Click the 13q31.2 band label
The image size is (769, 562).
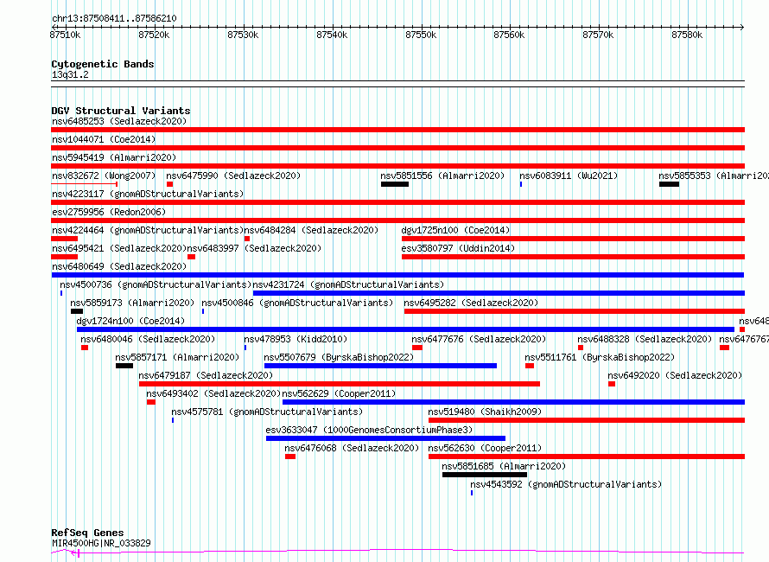click(x=70, y=74)
